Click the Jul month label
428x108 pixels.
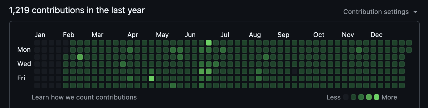(x=225, y=35)
